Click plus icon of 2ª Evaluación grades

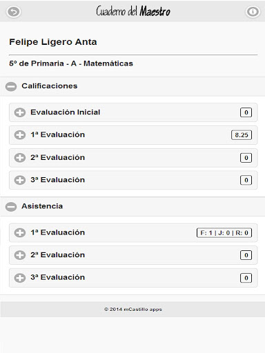20,158
